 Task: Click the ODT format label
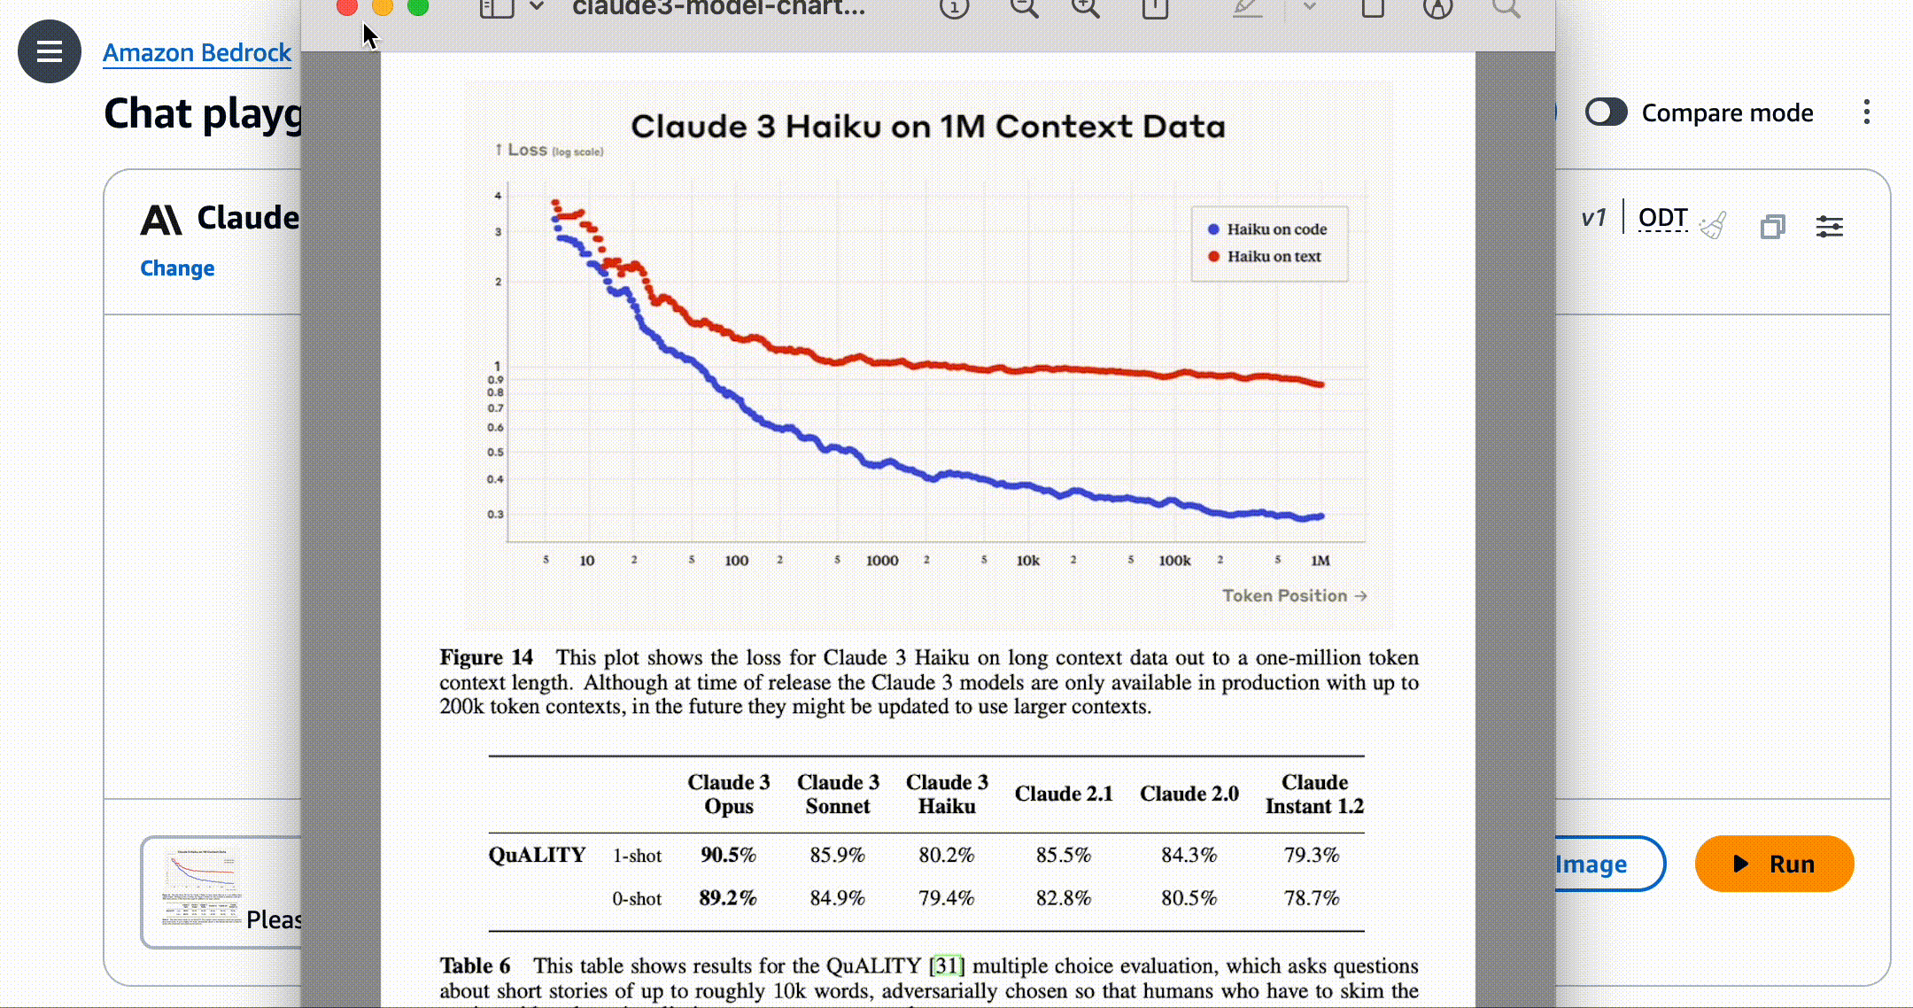coord(1662,218)
